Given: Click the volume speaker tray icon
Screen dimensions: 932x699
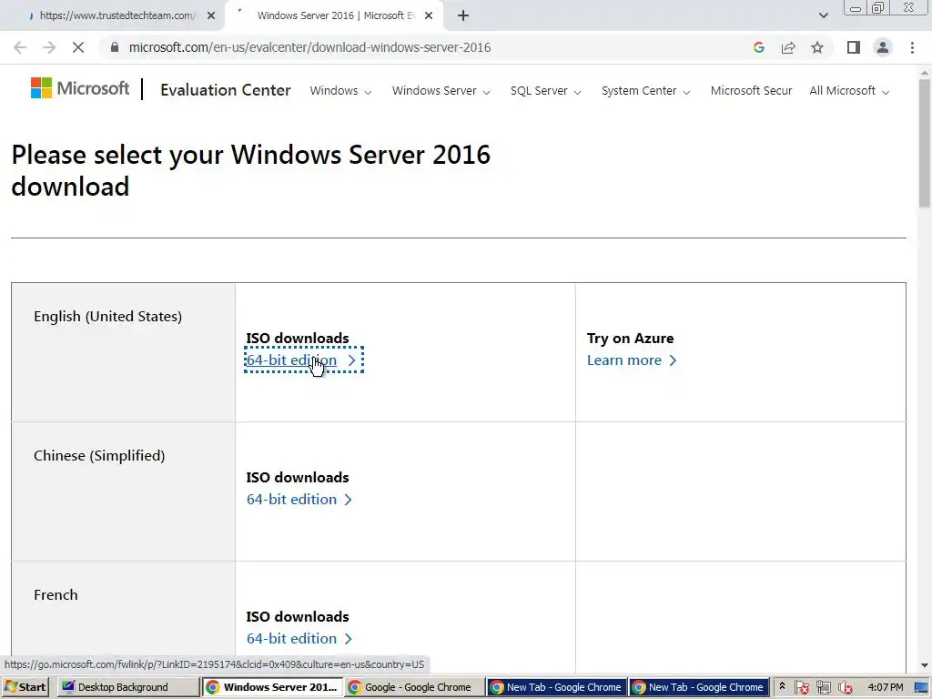Looking at the screenshot, I should pyautogui.click(x=845, y=688).
